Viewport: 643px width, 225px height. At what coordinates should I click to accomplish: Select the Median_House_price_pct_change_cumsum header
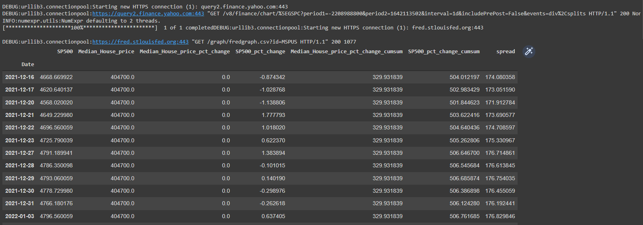[x=346, y=52]
